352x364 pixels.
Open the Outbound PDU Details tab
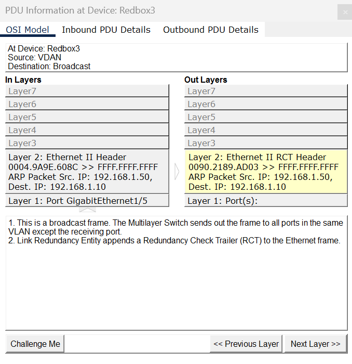(210, 30)
